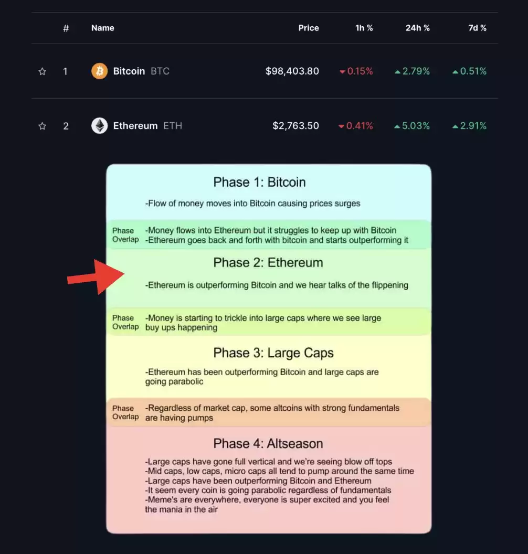528x554 pixels.
Task: Click the orange Bitcoin logo icon
Action: (100, 71)
